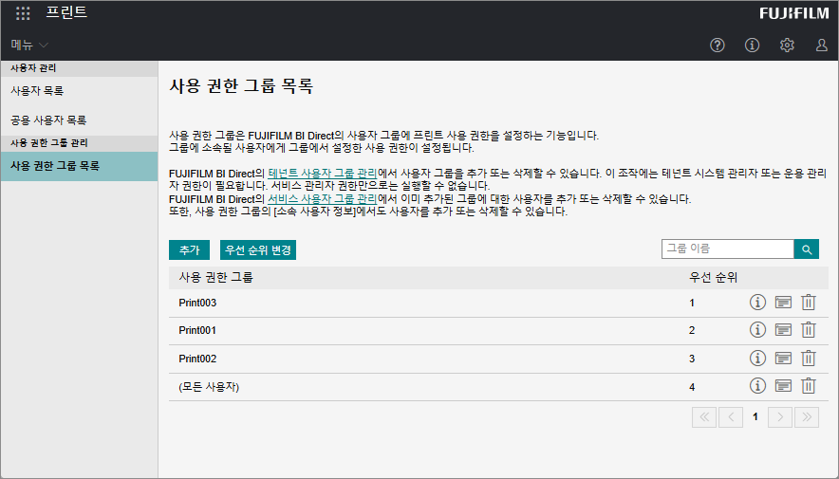Select 사용 권한 그룹 목록 in sidebar
The width and height of the screenshot is (839, 479).
click(x=55, y=166)
